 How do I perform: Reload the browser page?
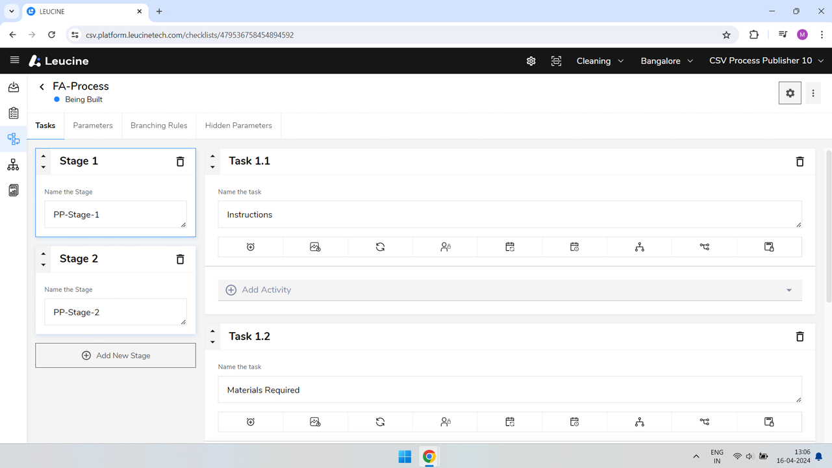tap(51, 35)
